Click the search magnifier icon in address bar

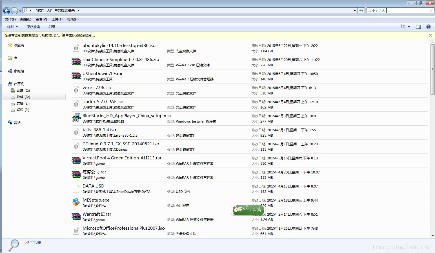click(x=25, y=10)
